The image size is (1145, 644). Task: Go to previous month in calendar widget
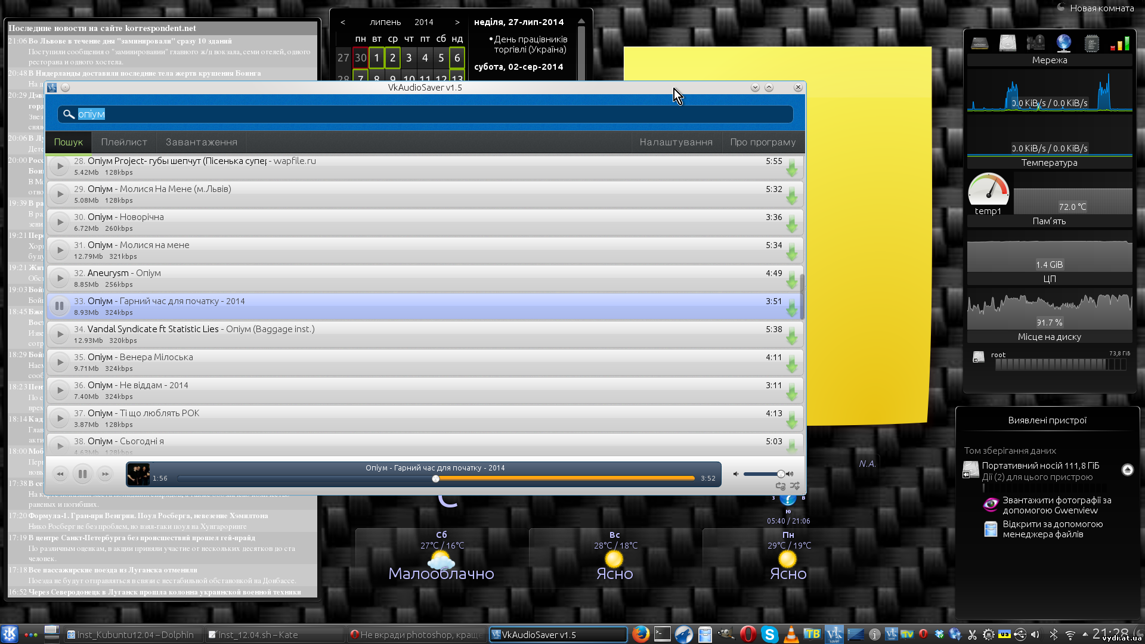343,22
